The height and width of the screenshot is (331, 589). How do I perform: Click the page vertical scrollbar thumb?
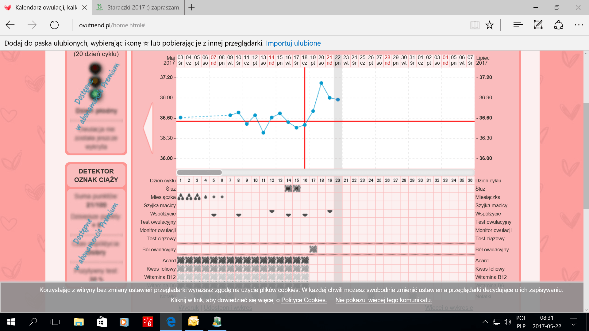coord(586,156)
